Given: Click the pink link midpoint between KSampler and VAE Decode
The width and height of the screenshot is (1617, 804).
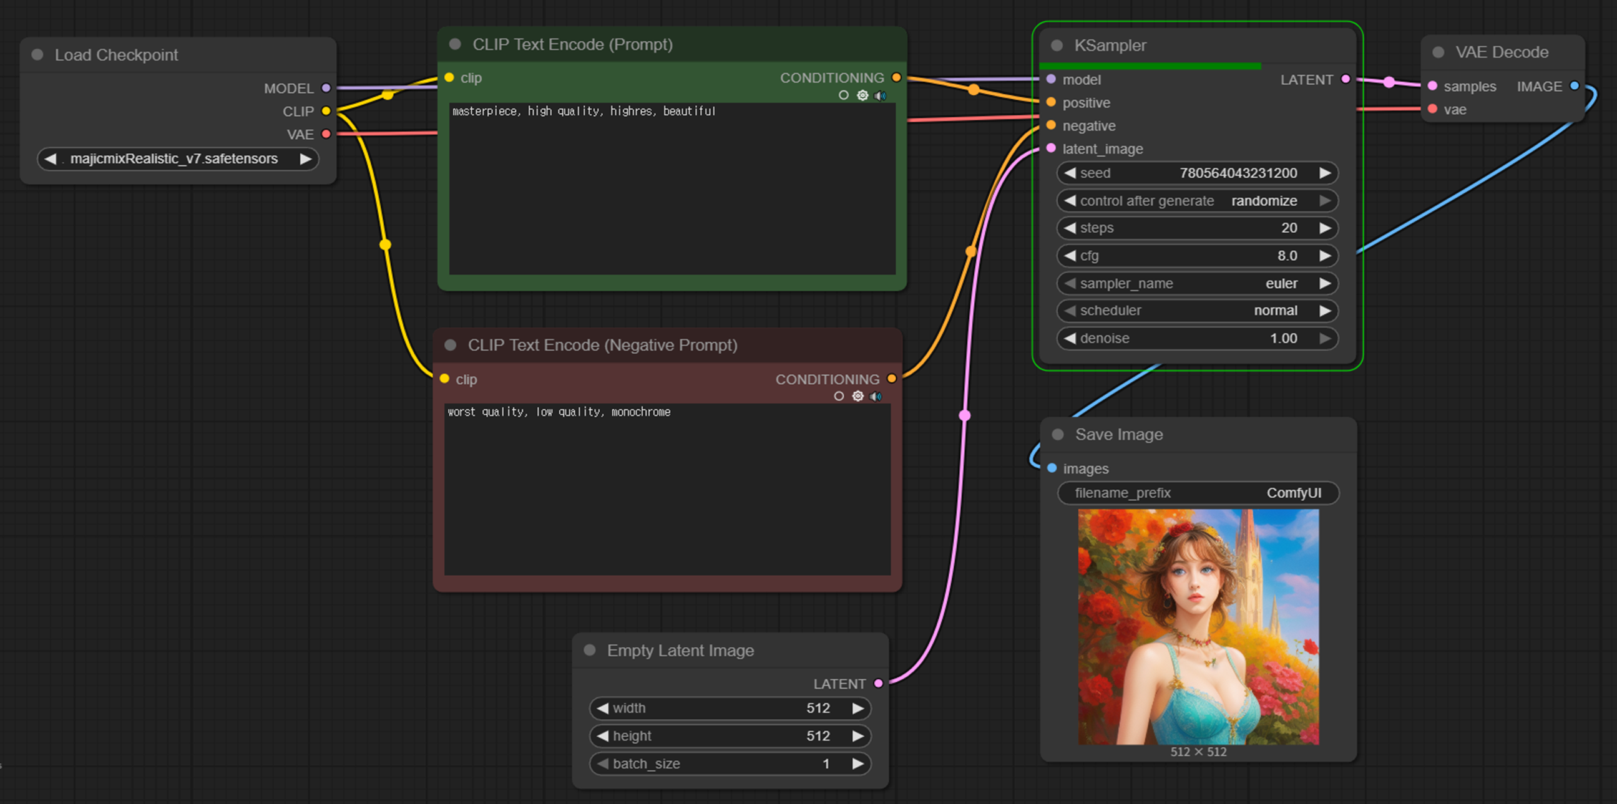Looking at the screenshot, I should pos(1389,82).
